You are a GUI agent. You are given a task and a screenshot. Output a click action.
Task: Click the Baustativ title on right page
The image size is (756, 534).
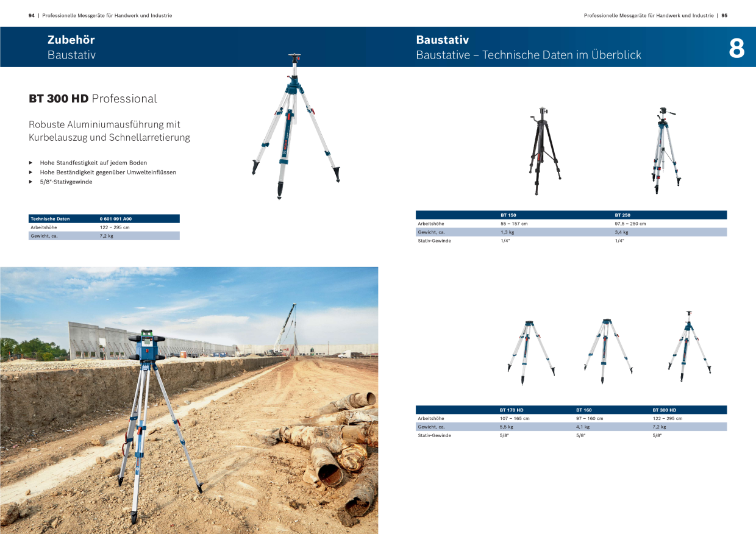(443, 40)
